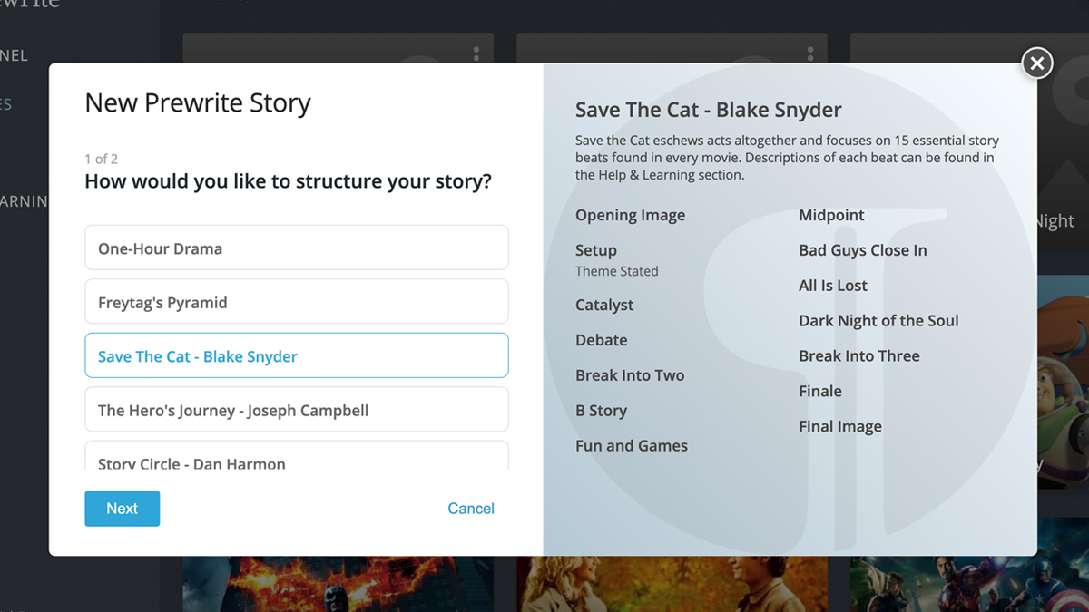Click the Final Image beat
Viewport: 1089px width, 612px height.
click(x=840, y=427)
